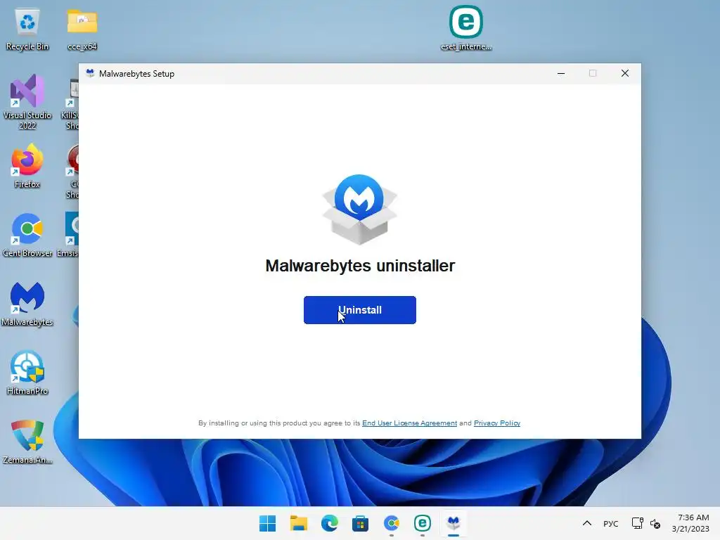Open File Explorer from the taskbar

[x=298, y=523]
